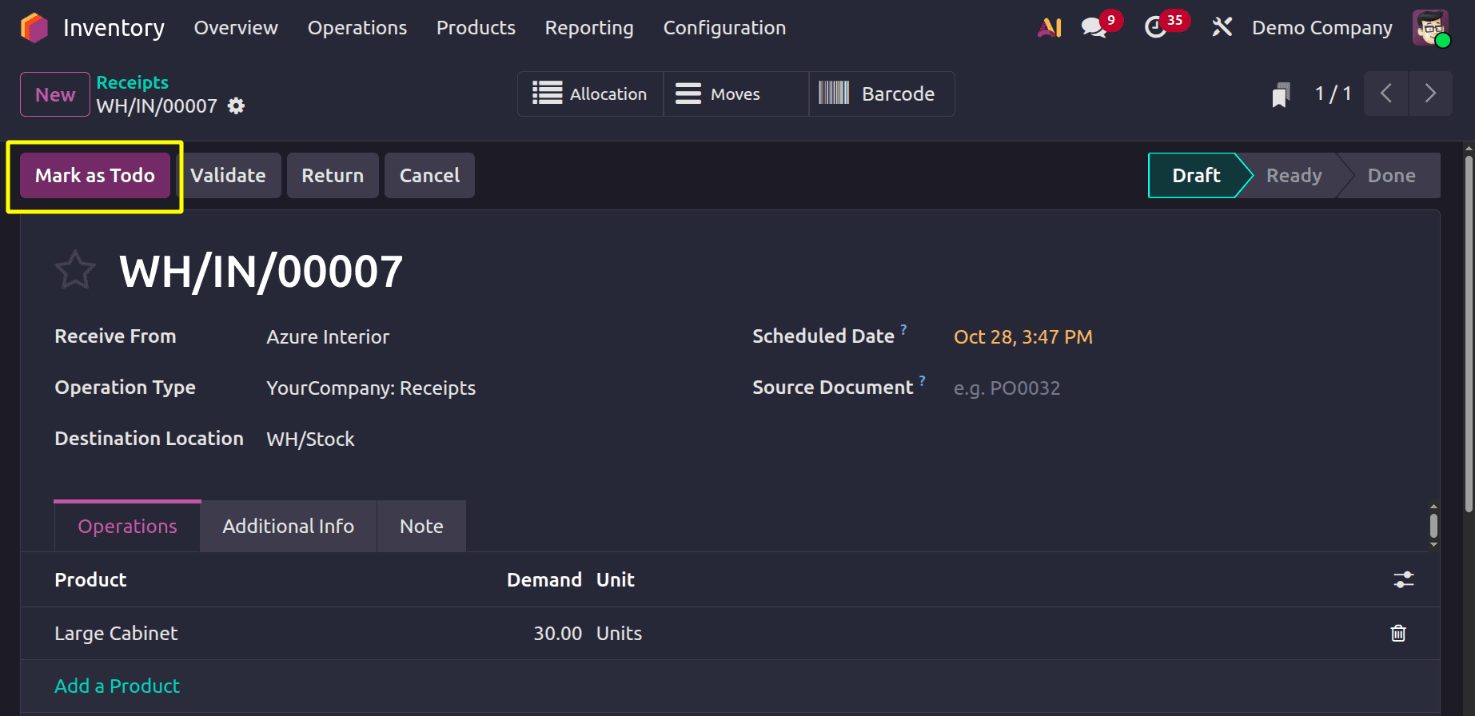Click the Inventory app title
This screenshot has height=716, width=1475.
tap(114, 28)
